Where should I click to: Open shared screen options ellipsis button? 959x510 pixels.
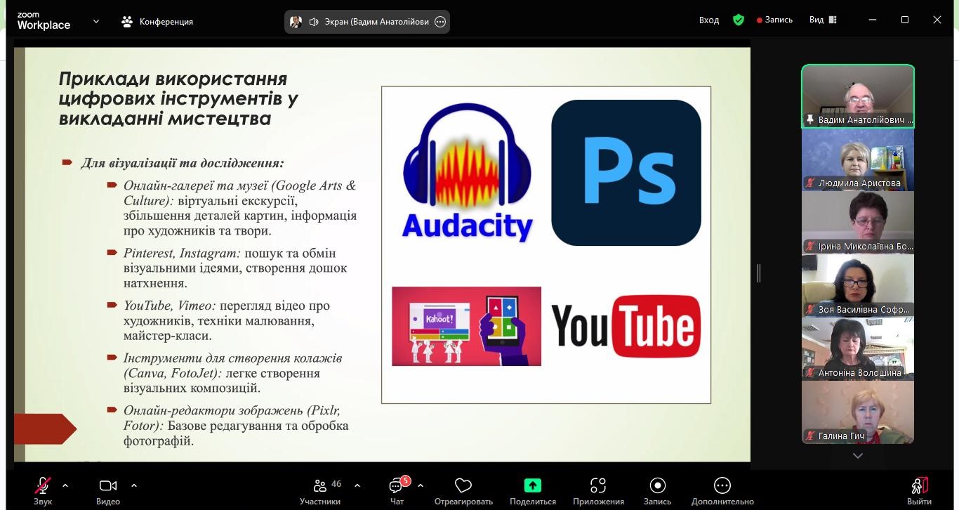point(440,22)
